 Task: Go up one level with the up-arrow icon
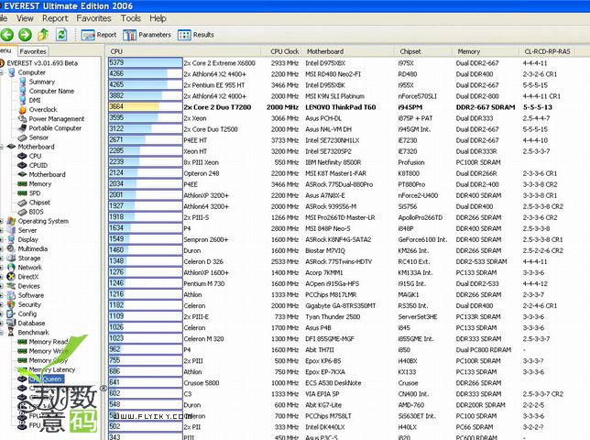click(43, 35)
